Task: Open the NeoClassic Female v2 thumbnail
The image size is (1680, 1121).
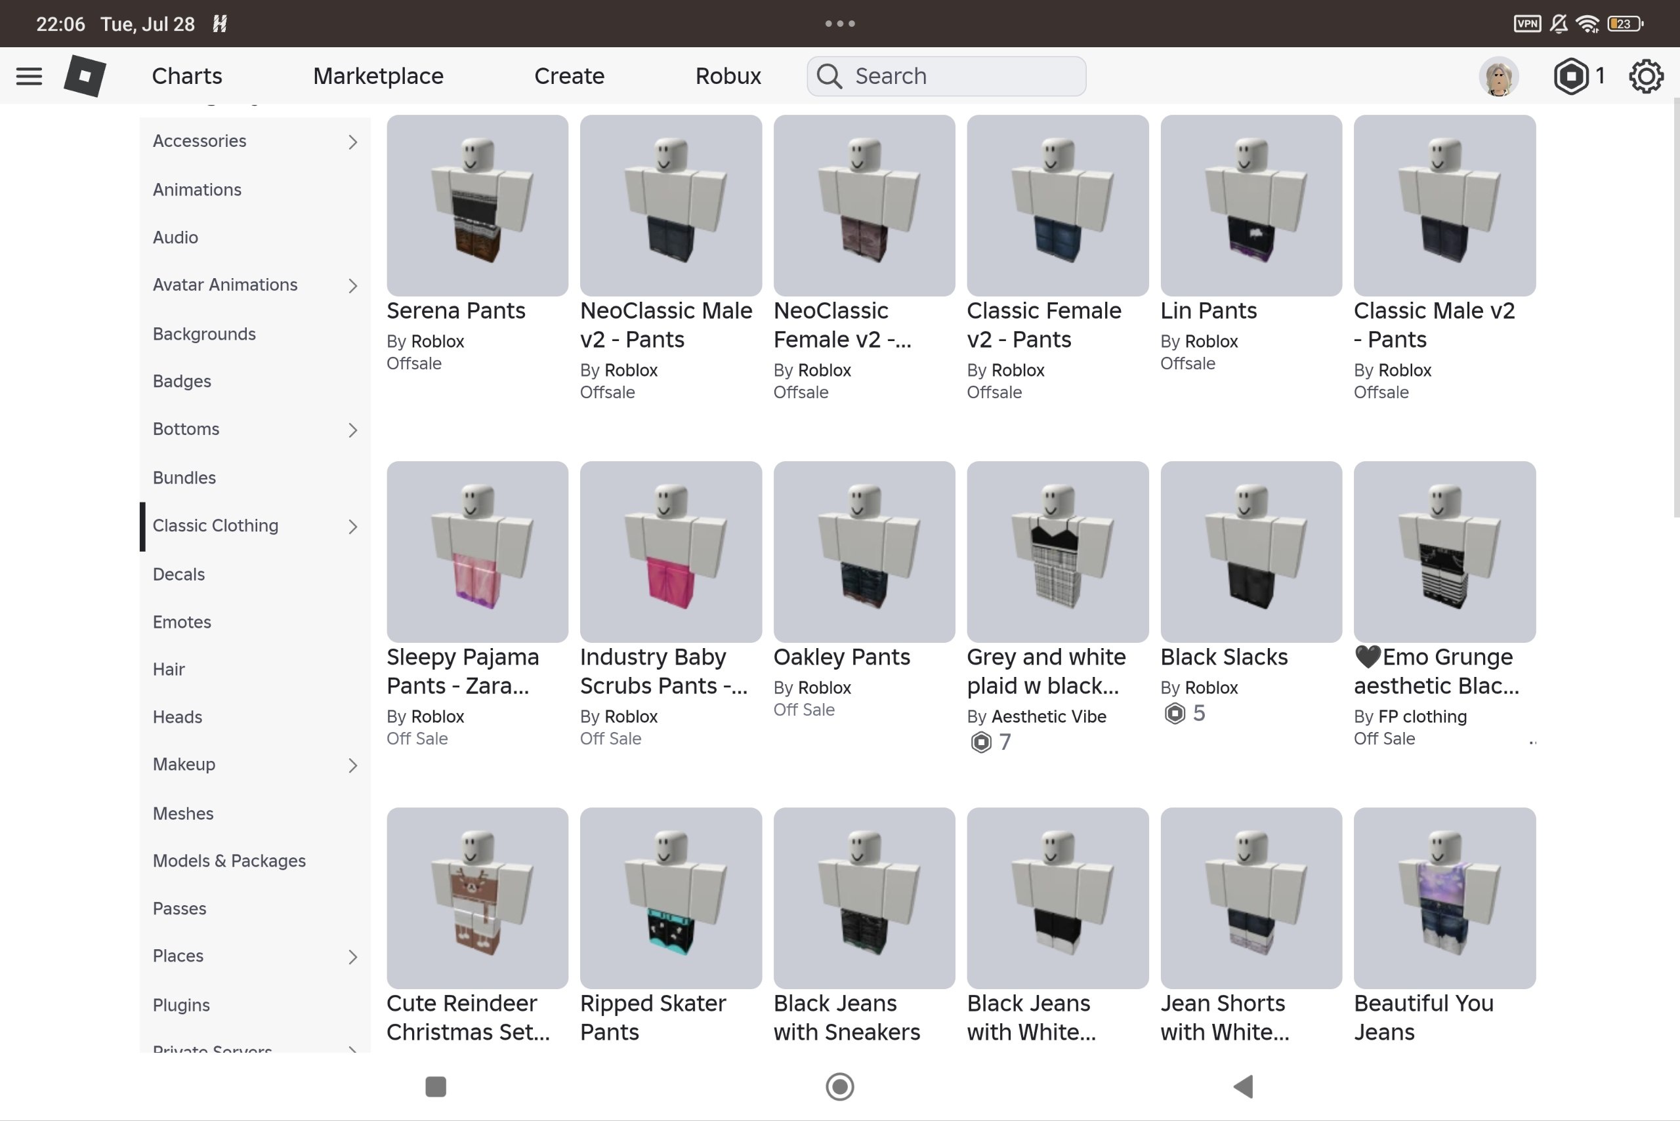Action: [864, 206]
